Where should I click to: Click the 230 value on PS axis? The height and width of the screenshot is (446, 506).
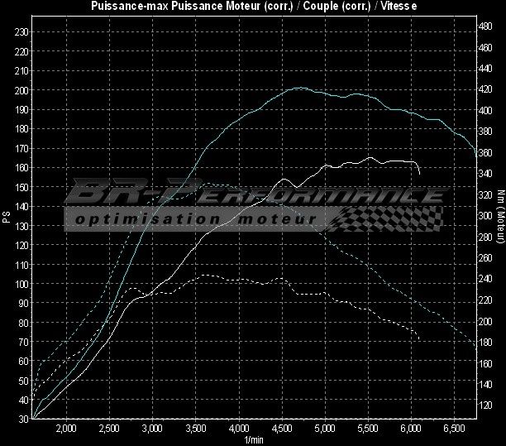tap(21, 31)
